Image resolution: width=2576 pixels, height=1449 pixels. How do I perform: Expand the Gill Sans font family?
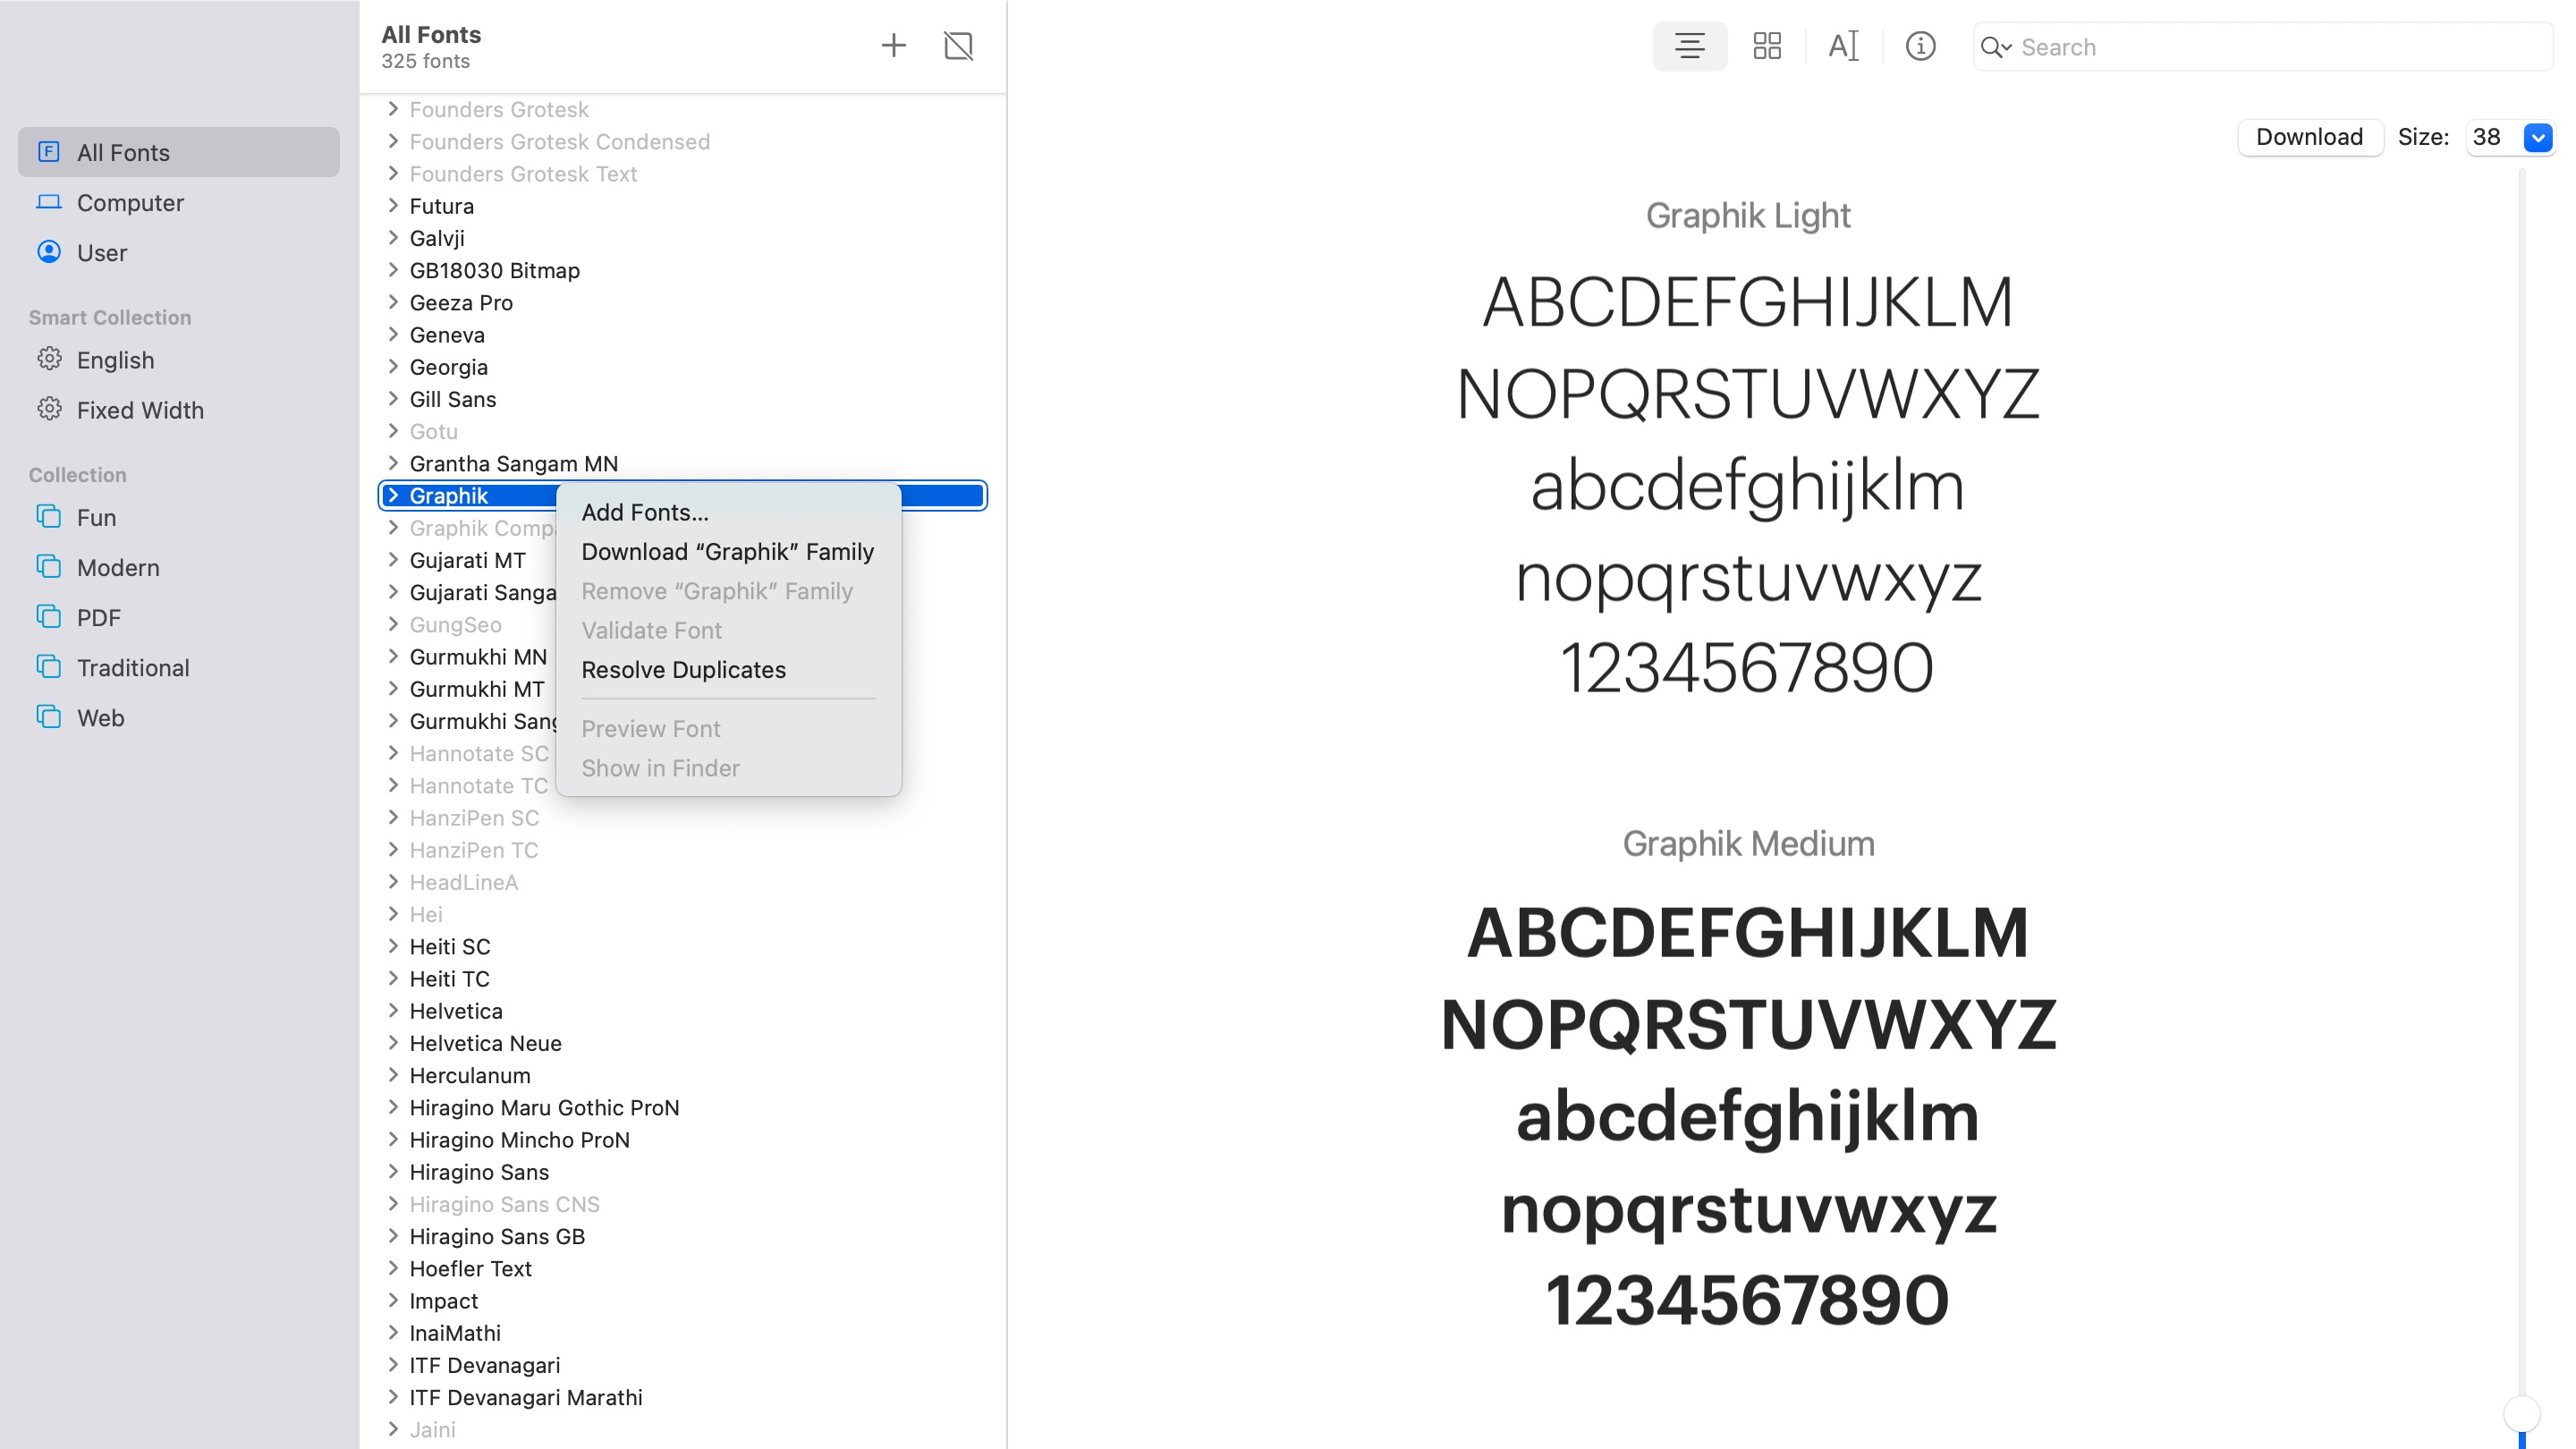pyautogui.click(x=393, y=399)
